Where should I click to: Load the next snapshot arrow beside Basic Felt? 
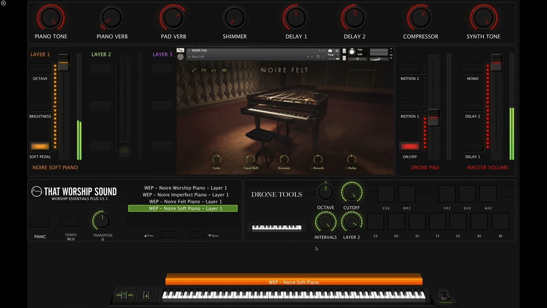coord(312,57)
